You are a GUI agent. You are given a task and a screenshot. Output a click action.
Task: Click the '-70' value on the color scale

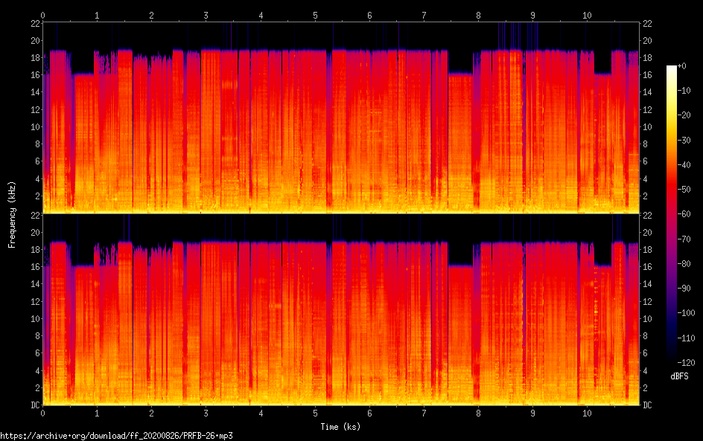pyautogui.click(x=684, y=239)
